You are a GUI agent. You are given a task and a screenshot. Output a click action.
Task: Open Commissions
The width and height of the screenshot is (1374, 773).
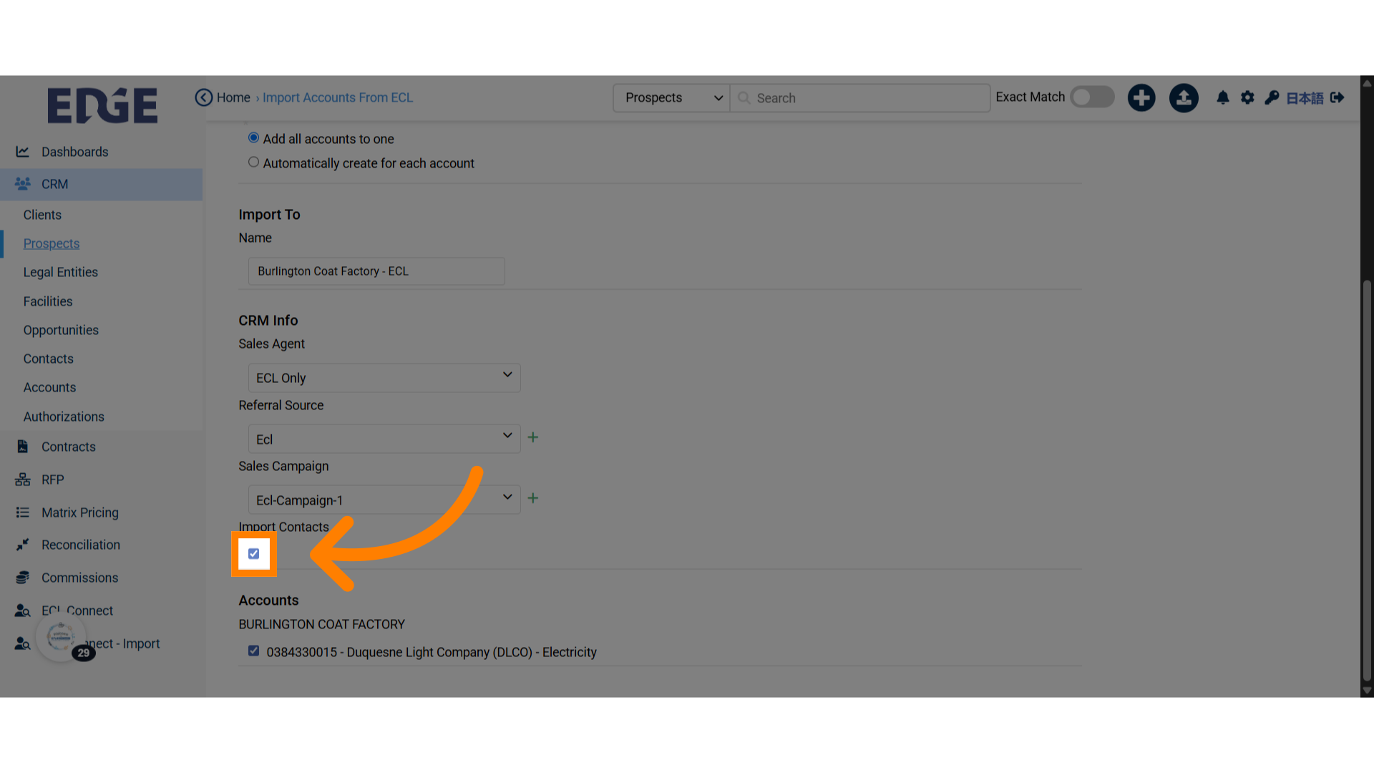[x=80, y=578]
